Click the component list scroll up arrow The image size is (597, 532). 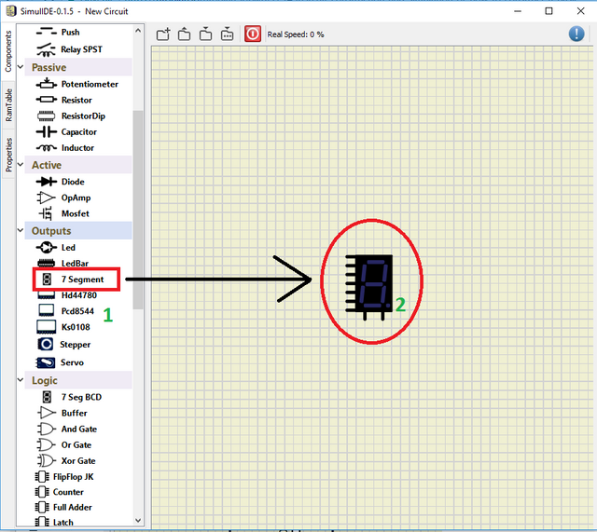(138, 31)
